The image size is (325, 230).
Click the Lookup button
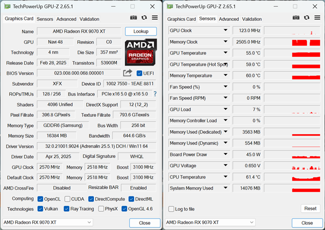(141, 31)
